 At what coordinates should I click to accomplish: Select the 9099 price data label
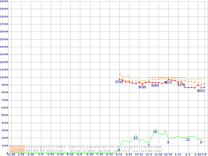pos(142,87)
